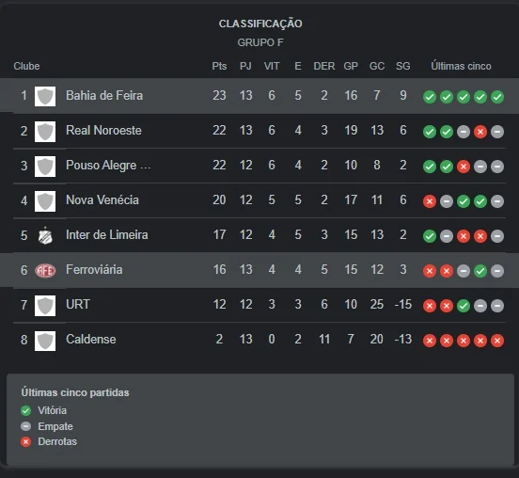Image resolution: width=519 pixels, height=478 pixels.
Task: Click the Inter de Limeira club crest
Action: pyautogui.click(x=45, y=236)
